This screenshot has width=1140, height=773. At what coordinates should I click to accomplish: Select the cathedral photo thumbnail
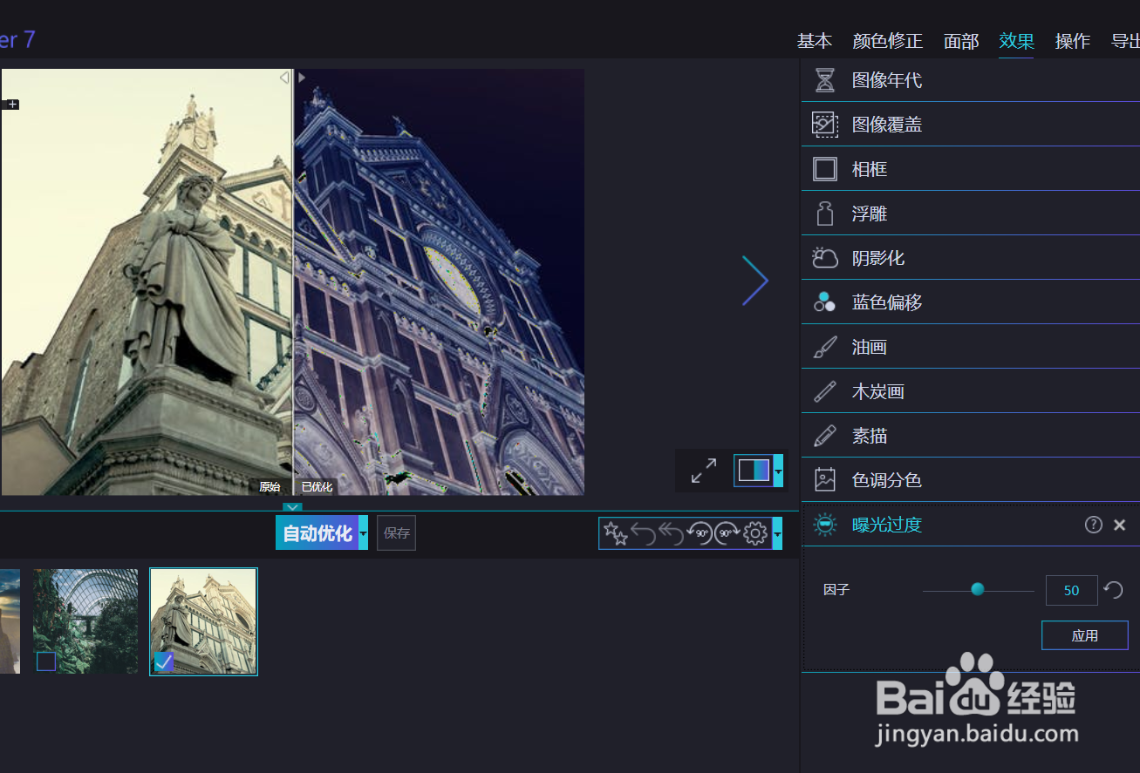(203, 621)
